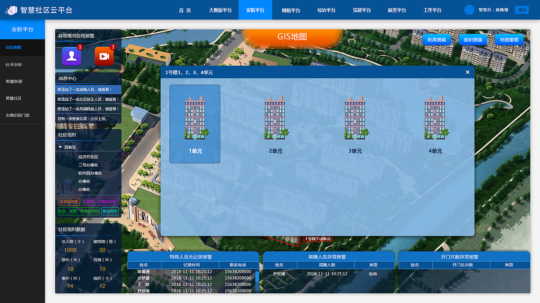Click the 黄佩珊 row name
Screen dimensions: 540x303
click(144, 272)
